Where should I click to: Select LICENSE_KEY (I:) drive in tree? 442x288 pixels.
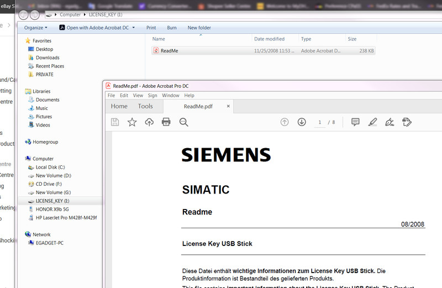coord(52,201)
